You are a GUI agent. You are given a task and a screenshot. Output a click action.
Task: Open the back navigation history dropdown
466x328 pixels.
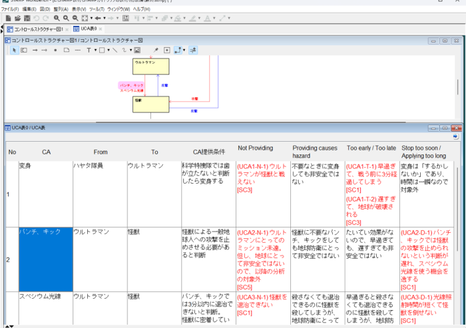105,18
